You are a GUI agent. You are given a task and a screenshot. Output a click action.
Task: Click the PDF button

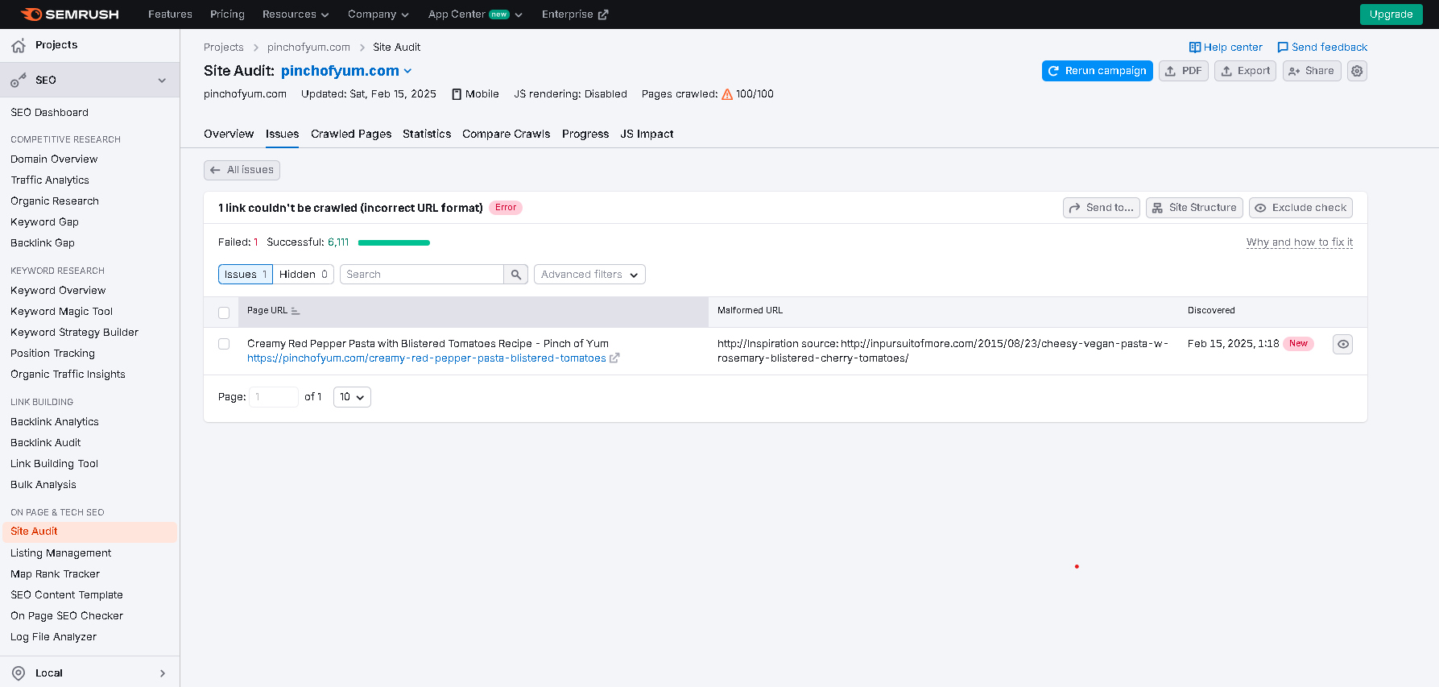coord(1183,71)
